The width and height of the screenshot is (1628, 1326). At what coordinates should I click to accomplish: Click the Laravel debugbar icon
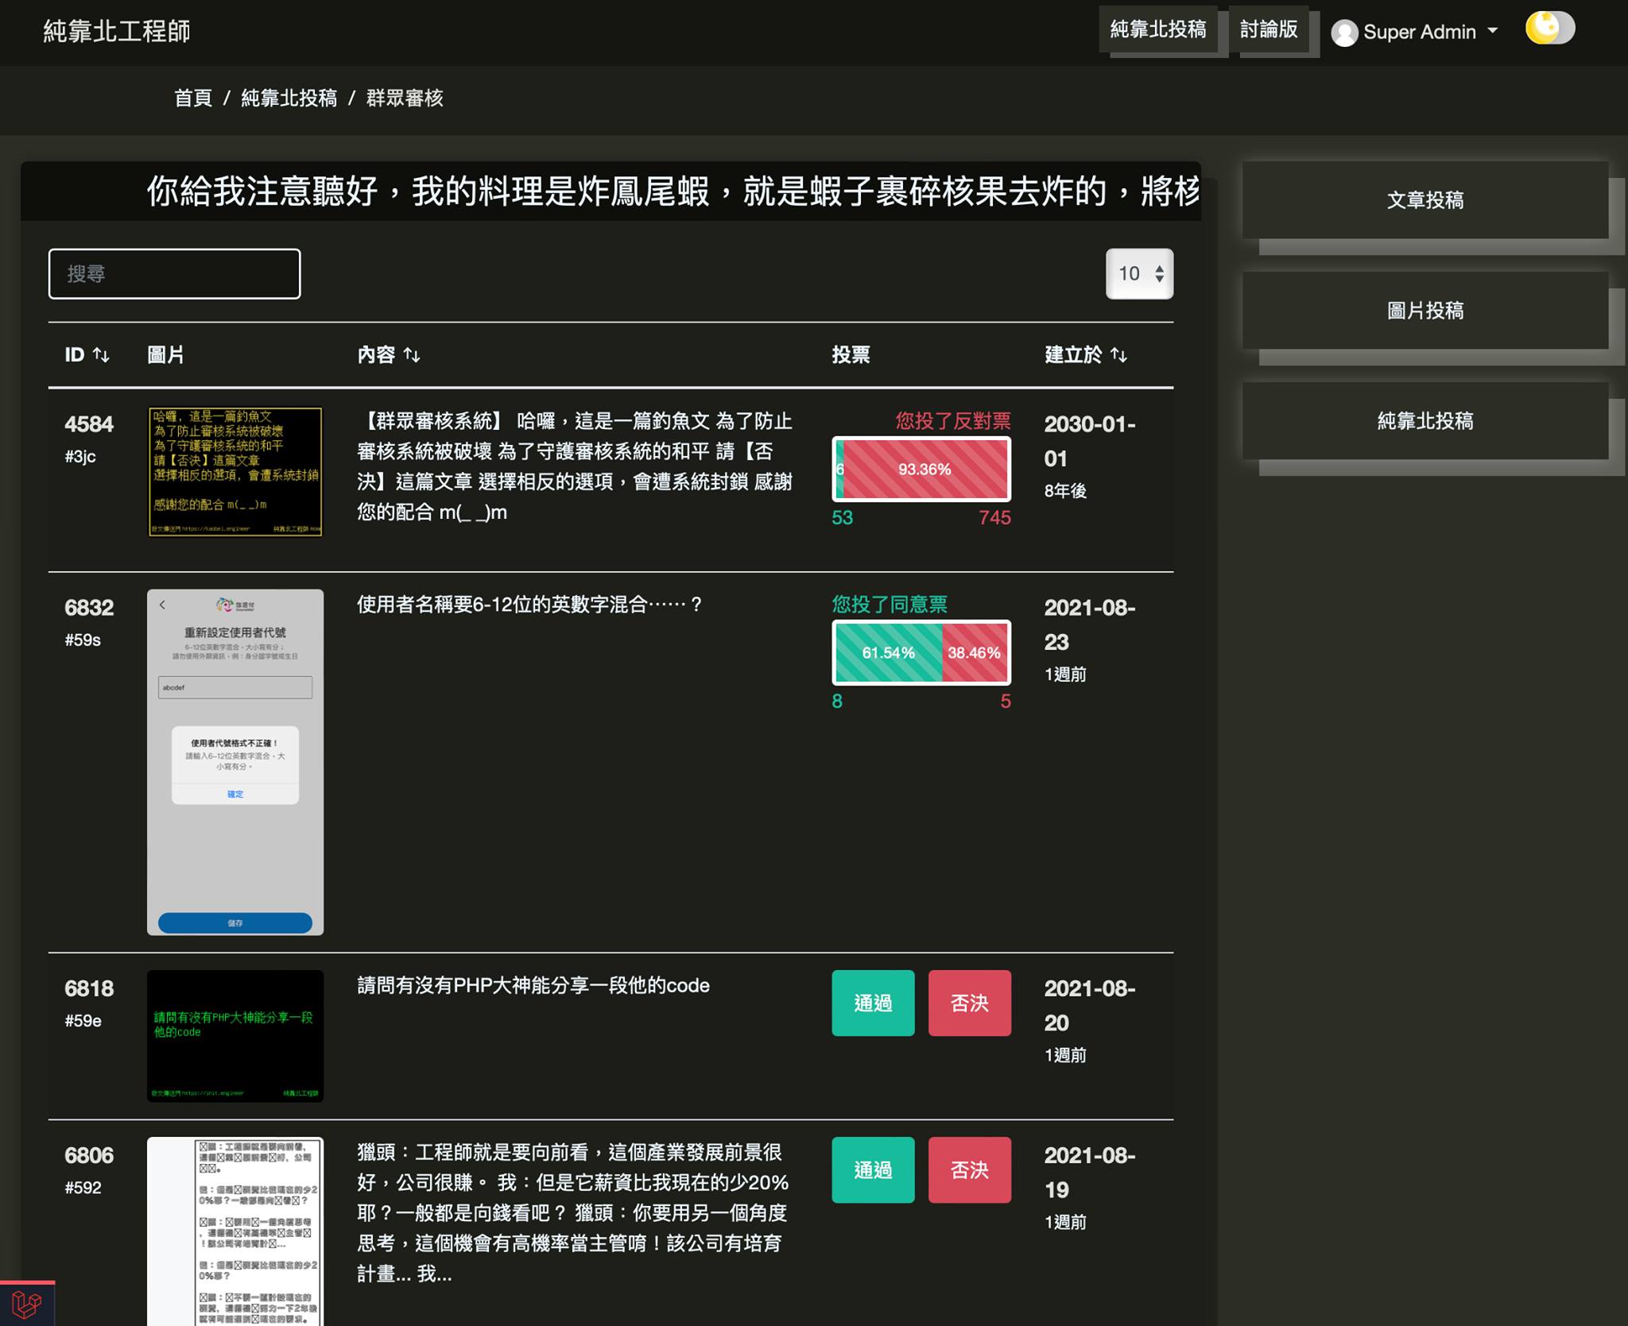tap(27, 1305)
